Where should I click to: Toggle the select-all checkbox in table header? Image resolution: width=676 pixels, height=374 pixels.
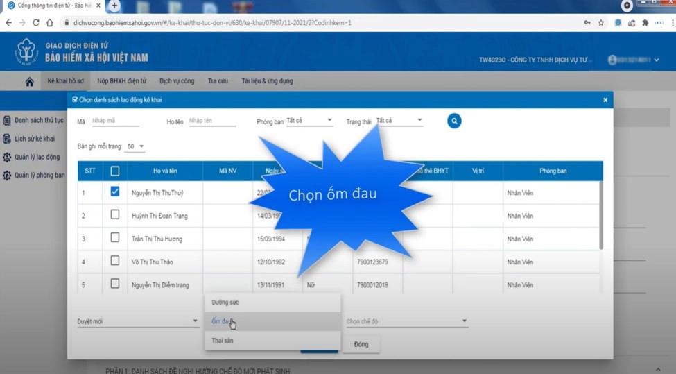tap(115, 171)
